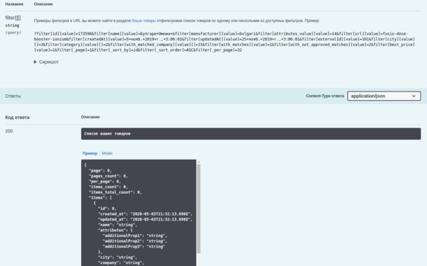This screenshot has height=266, width=427.
Task: Click the "city": "string" line
Action: pyautogui.click(x=117, y=257)
